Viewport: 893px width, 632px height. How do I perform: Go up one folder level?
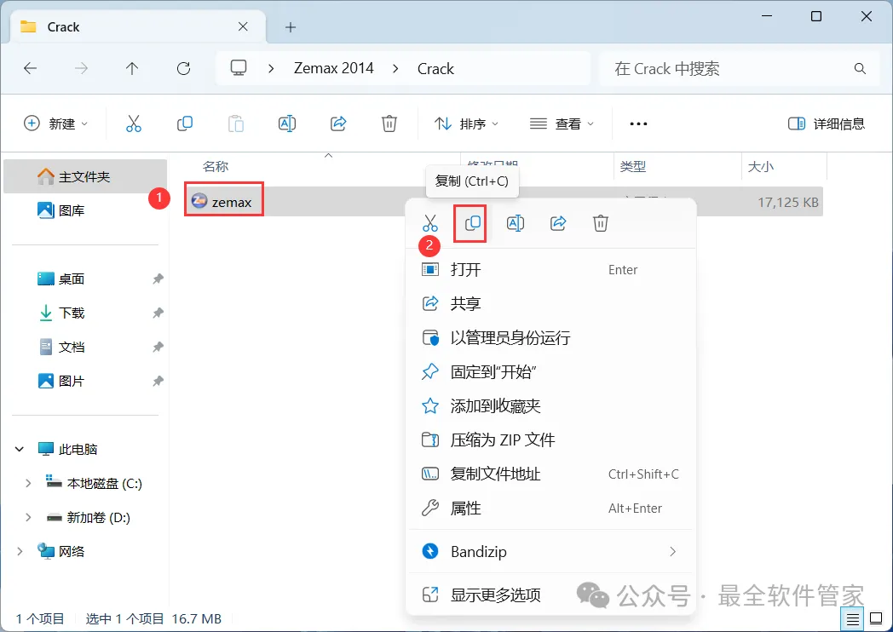(132, 69)
